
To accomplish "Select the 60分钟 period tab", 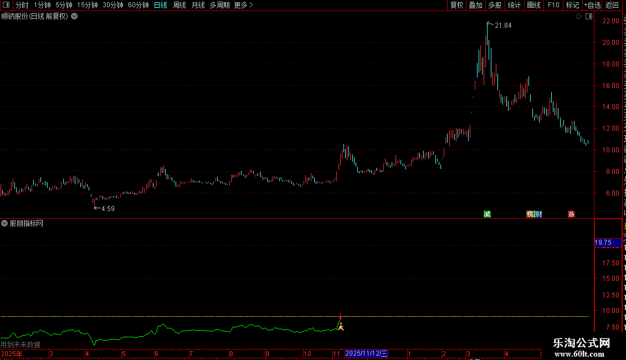I will point(138,5).
